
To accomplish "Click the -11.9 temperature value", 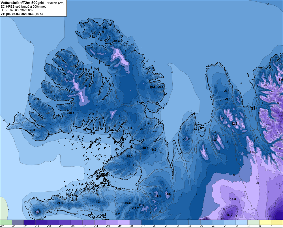I will click(x=213, y=140).
